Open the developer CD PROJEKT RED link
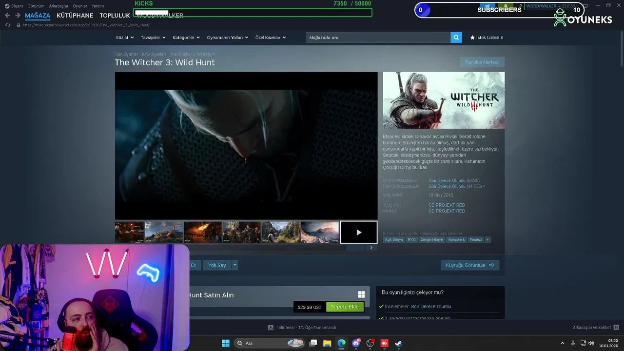The height and width of the screenshot is (351, 624). (x=447, y=205)
